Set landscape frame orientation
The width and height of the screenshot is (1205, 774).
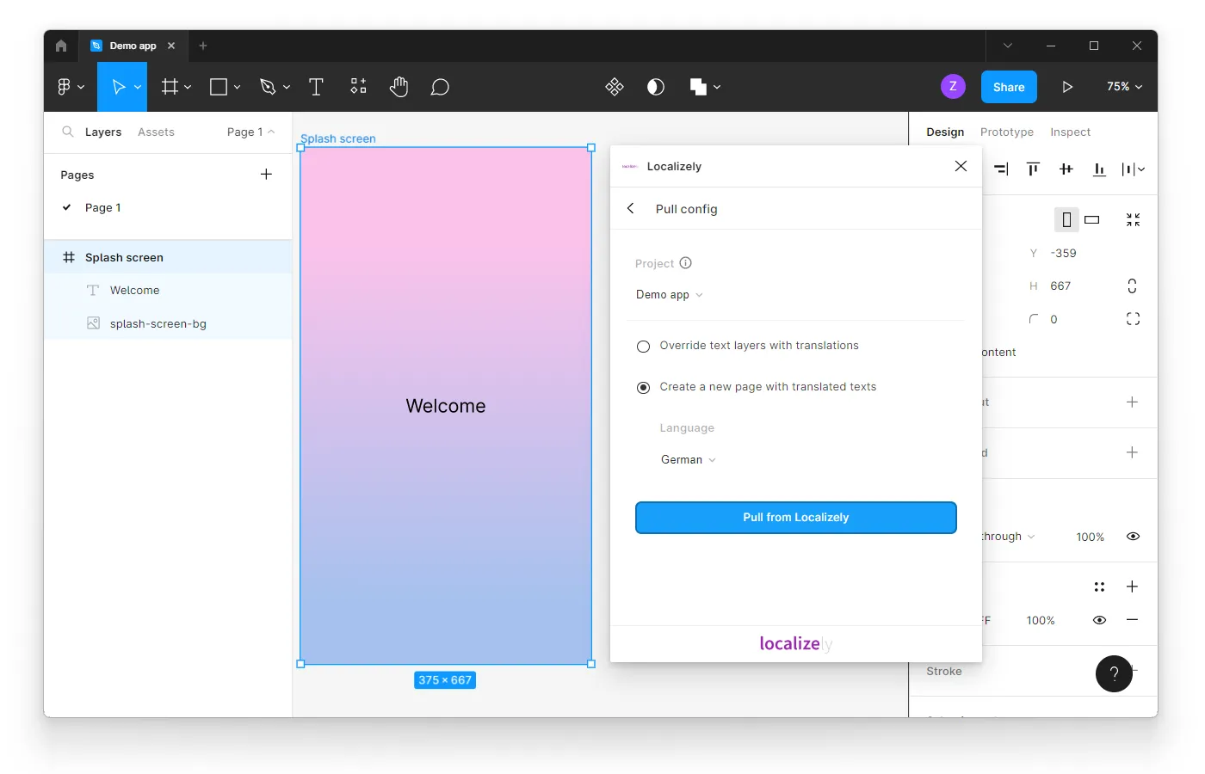pyautogui.click(x=1092, y=220)
